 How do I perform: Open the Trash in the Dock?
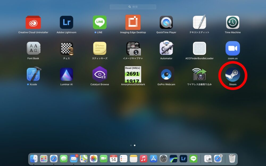point(232,159)
